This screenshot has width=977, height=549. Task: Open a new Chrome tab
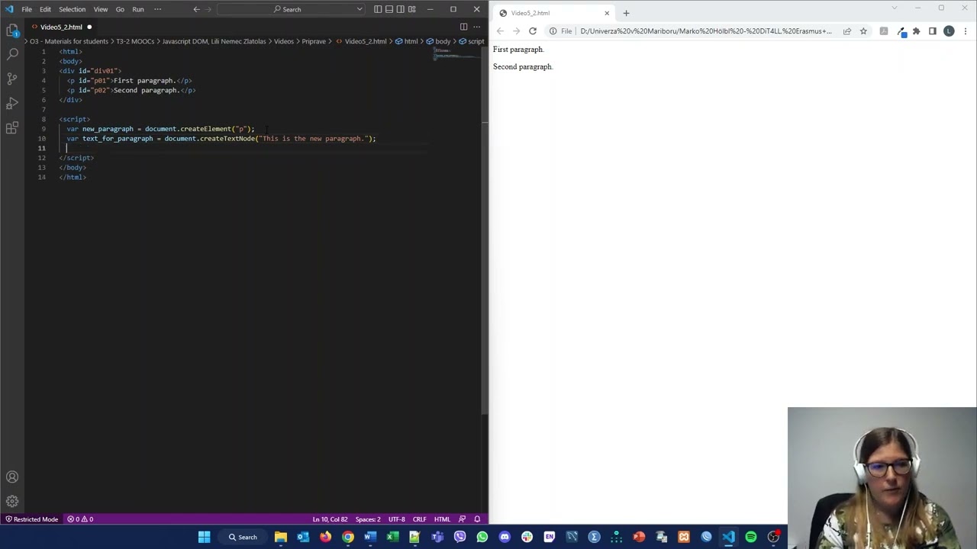[x=626, y=13]
